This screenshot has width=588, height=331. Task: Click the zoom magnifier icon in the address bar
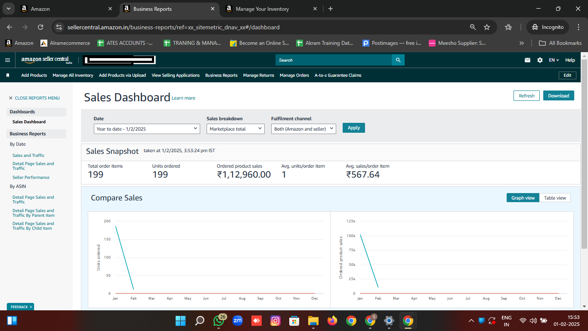click(x=473, y=27)
